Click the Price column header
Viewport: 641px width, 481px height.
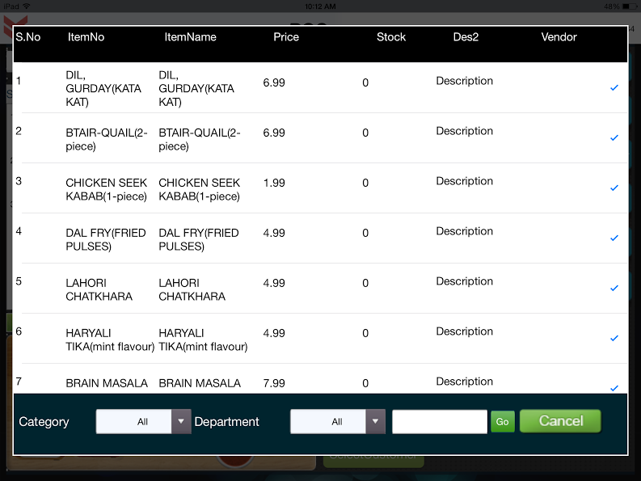coord(286,37)
